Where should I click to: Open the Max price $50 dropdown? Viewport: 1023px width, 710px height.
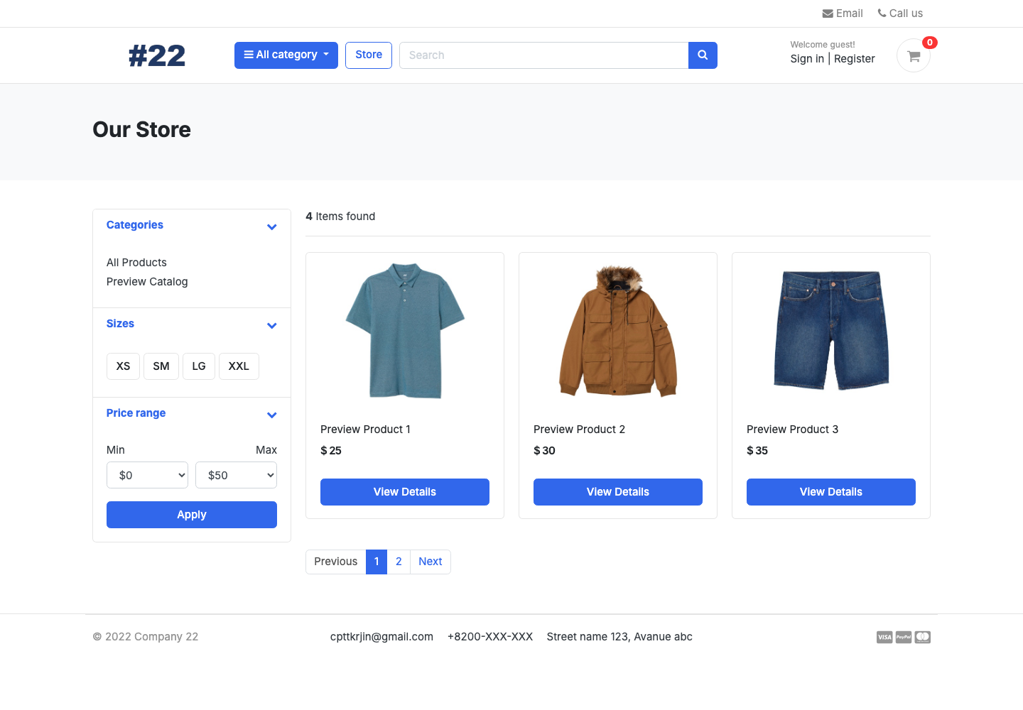(x=236, y=475)
